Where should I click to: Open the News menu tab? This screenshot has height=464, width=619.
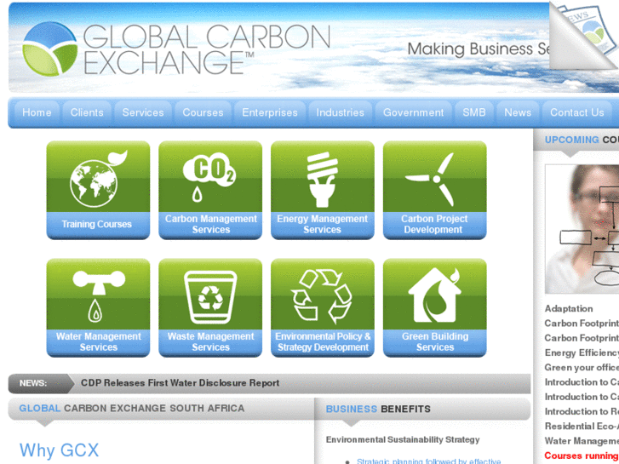518,112
